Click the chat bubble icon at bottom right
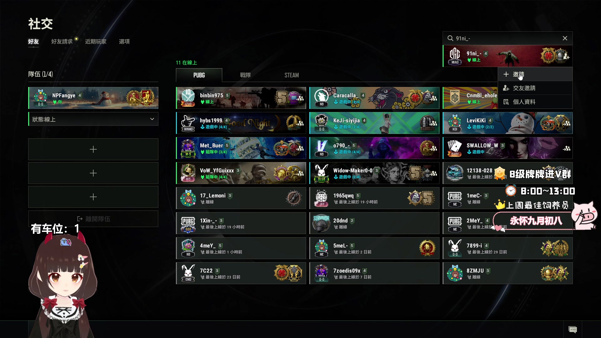Image resolution: width=601 pixels, height=338 pixels. coord(573,330)
